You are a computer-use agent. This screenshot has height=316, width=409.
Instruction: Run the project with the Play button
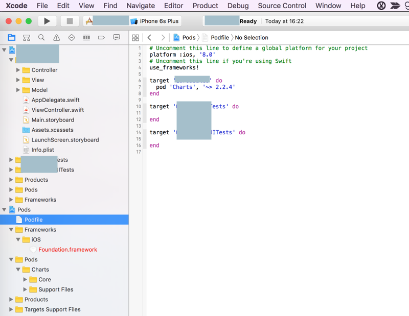pyautogui.click(x=47, y=21)
